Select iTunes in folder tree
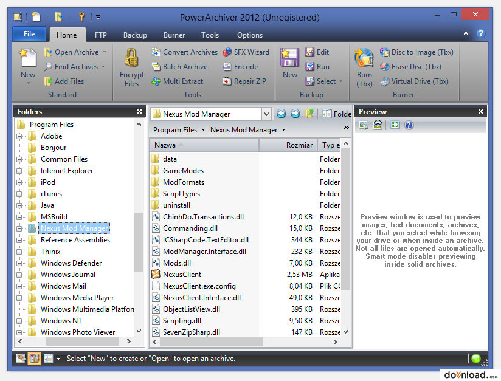The height and width of the screenshot is (381, 501). [x=51, y=194]
